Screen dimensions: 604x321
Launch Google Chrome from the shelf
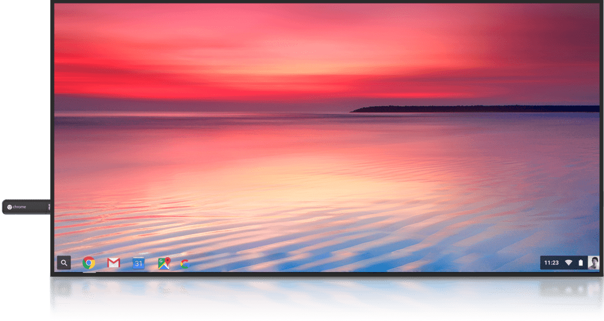click(x=89, y=263)
